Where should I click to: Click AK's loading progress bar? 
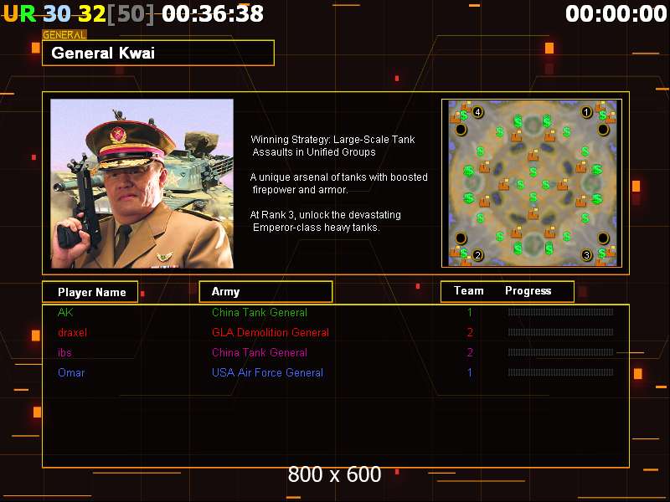[560, 312]
